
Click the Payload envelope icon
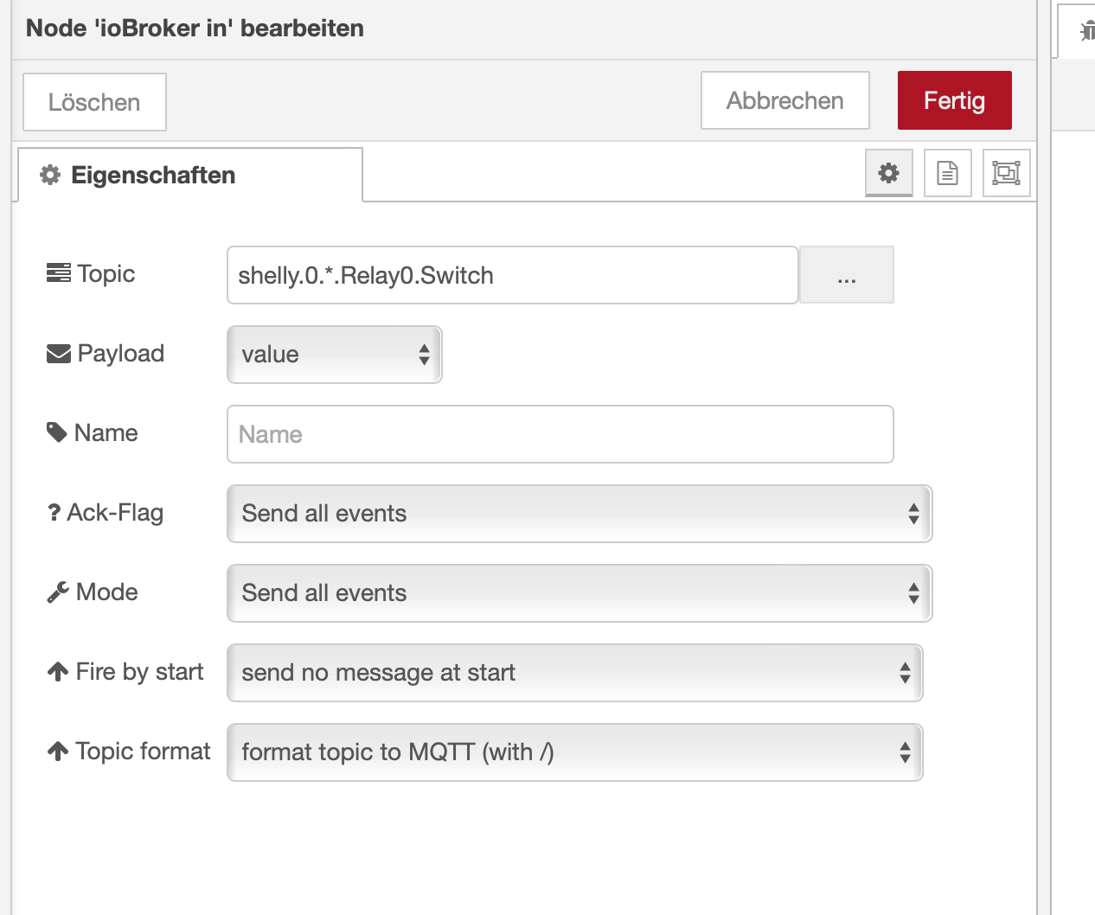59,353
